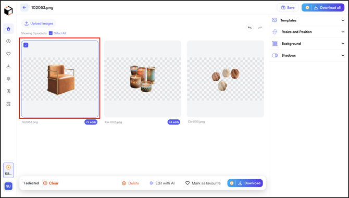Click the CA-005.jpeg file name
Screen dimensions: 349x198
point(196,121)
